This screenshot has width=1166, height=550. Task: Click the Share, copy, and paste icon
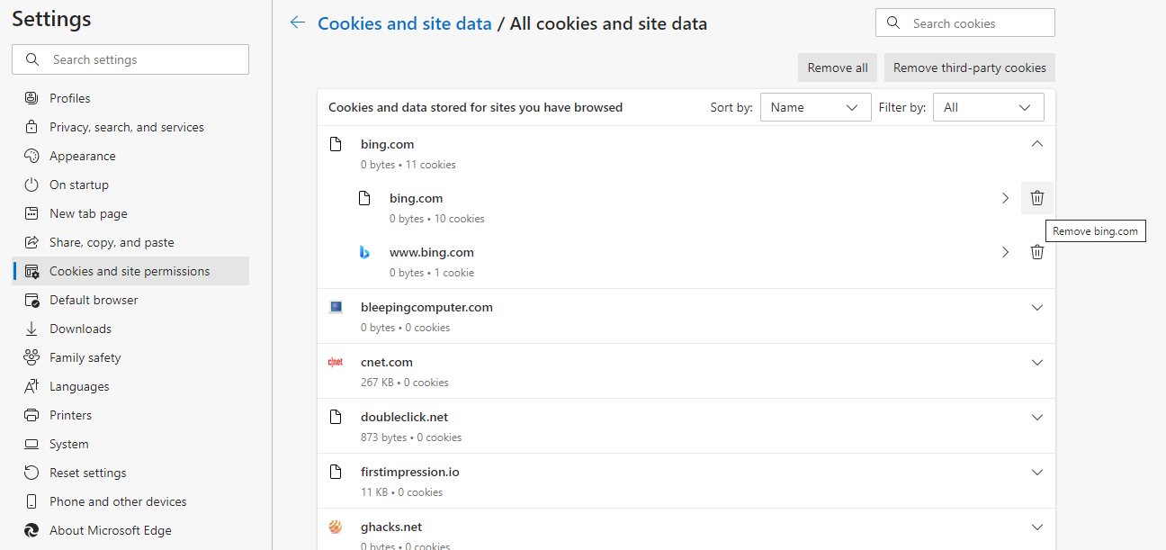click(31, 242)
